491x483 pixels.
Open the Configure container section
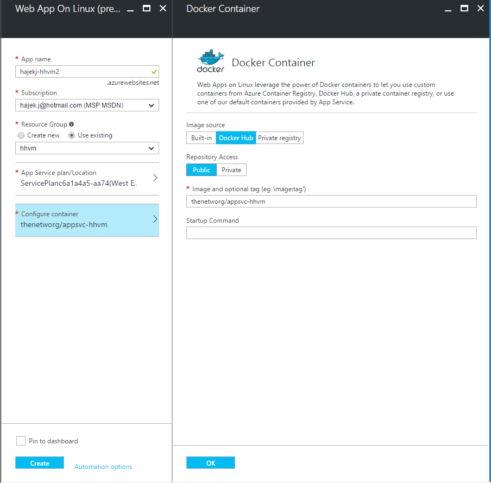(87, 219)
